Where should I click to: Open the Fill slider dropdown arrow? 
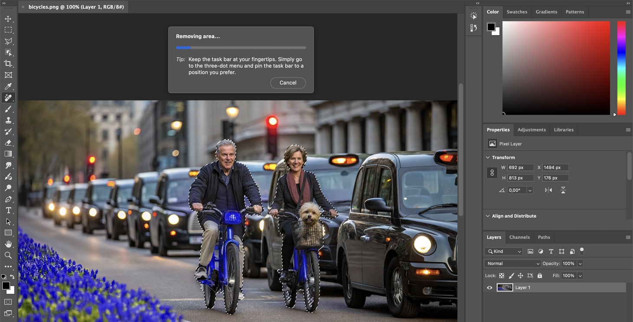click(580, 276)
